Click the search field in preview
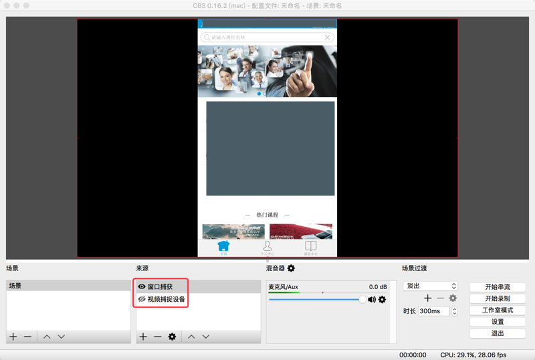Image resolution: width=535 pixels, height=360 pixels. [267, 37]
